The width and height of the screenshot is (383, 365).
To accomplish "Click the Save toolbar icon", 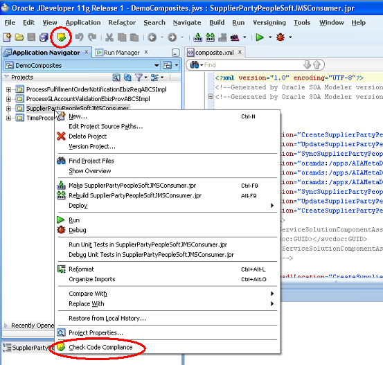I will click(31, 37).
